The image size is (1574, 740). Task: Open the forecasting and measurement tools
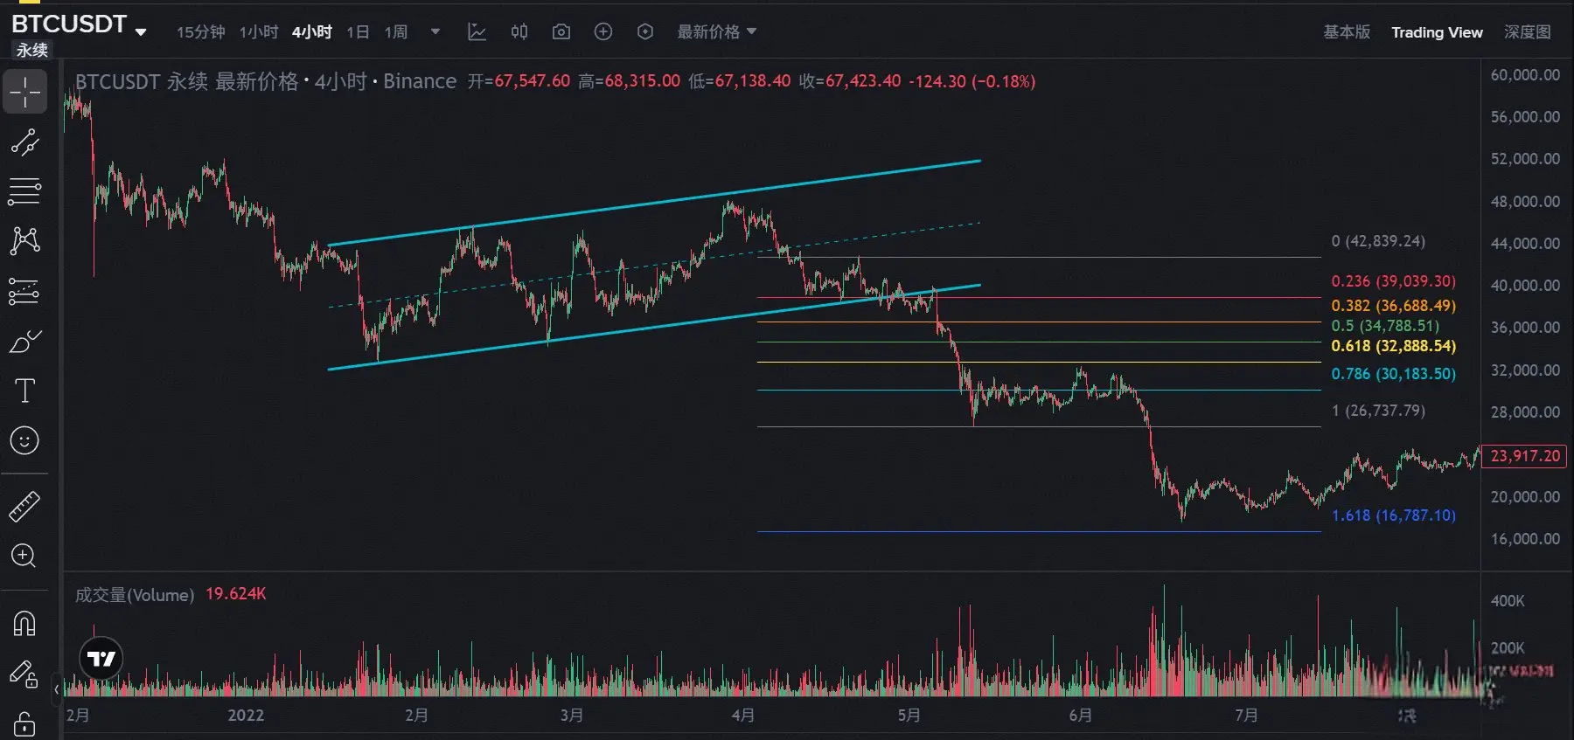click(x=24, y=291)
